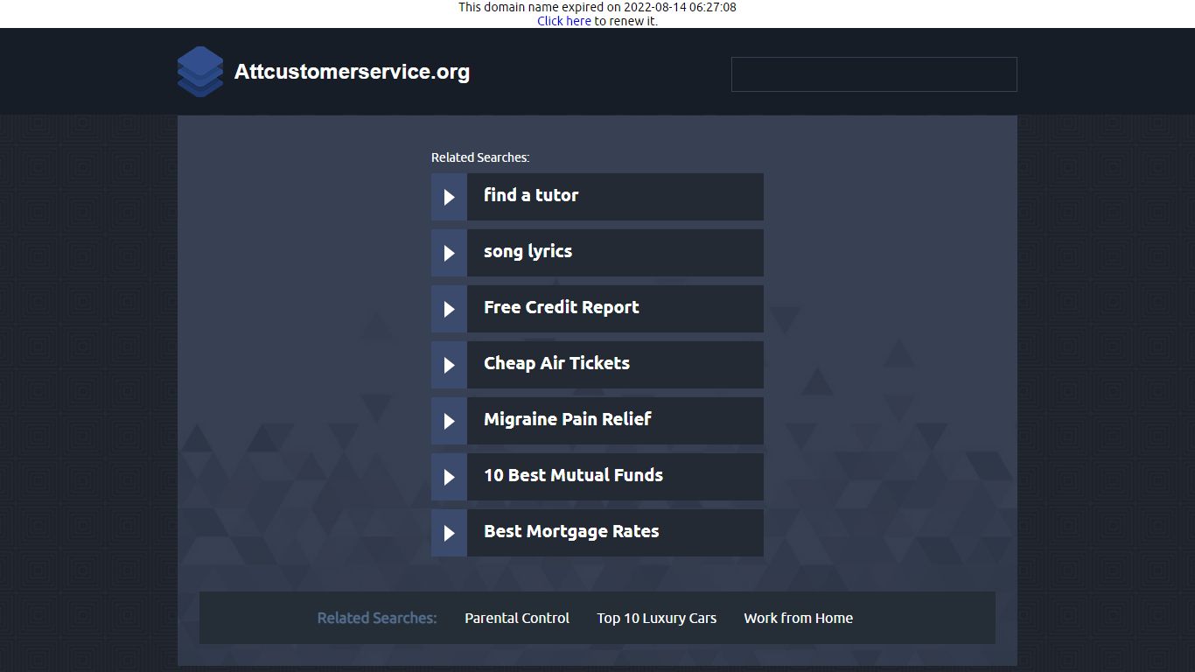The width and height of the screenshot is (1195, 672).
Task: Click the Attcustomerservice.org site title
Action: click(x=352, y=72)
